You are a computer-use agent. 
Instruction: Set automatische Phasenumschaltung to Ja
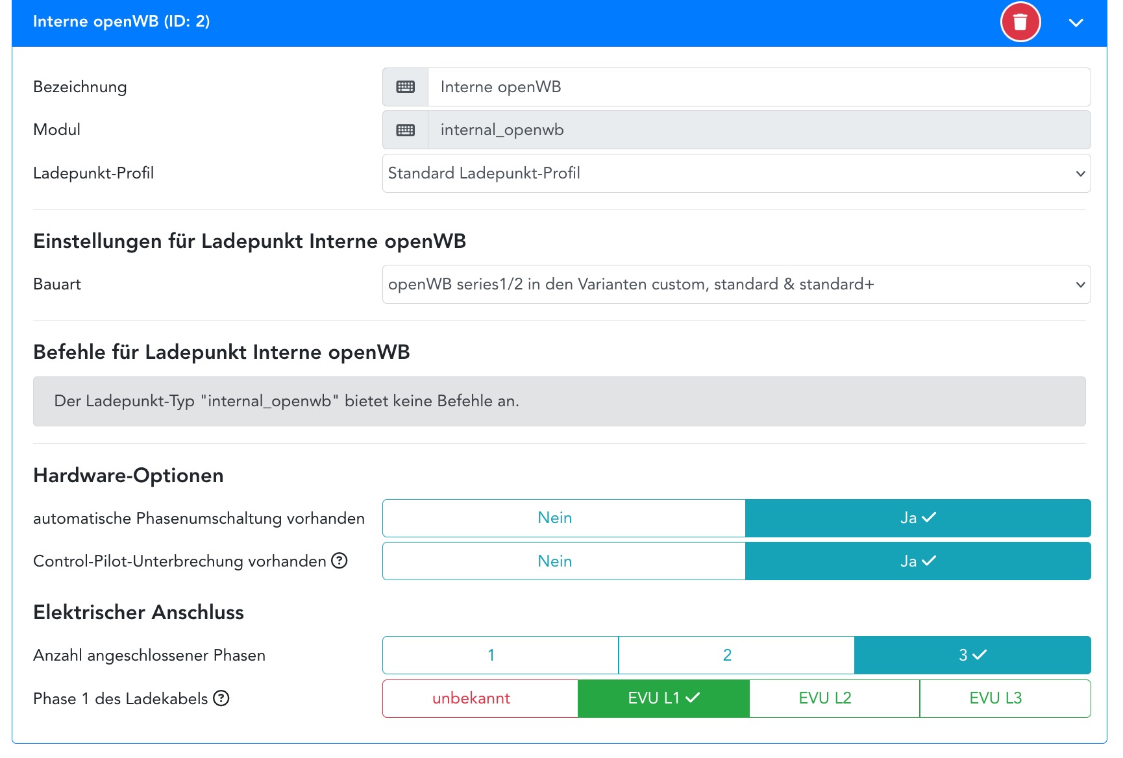[x=918, y=518]
